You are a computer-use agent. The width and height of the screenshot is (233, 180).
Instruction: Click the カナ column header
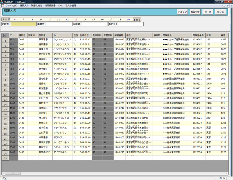62,35
